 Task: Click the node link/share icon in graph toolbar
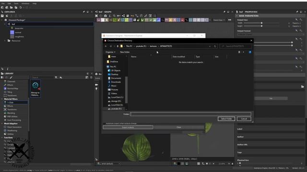click(x=123, y=16)
